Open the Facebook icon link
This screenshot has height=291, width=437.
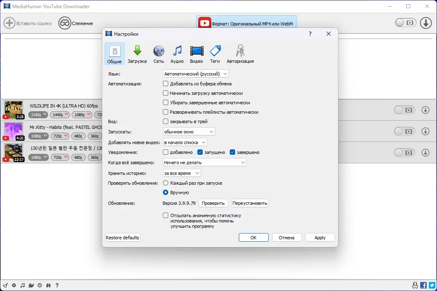point(423,285)
